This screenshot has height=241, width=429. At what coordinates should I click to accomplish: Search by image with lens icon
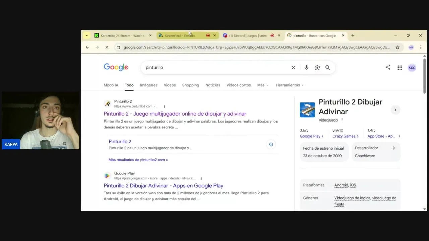tap(317, 68)
